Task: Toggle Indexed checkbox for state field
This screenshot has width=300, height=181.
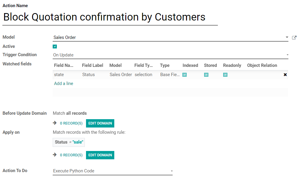Action: coord(185,75)
